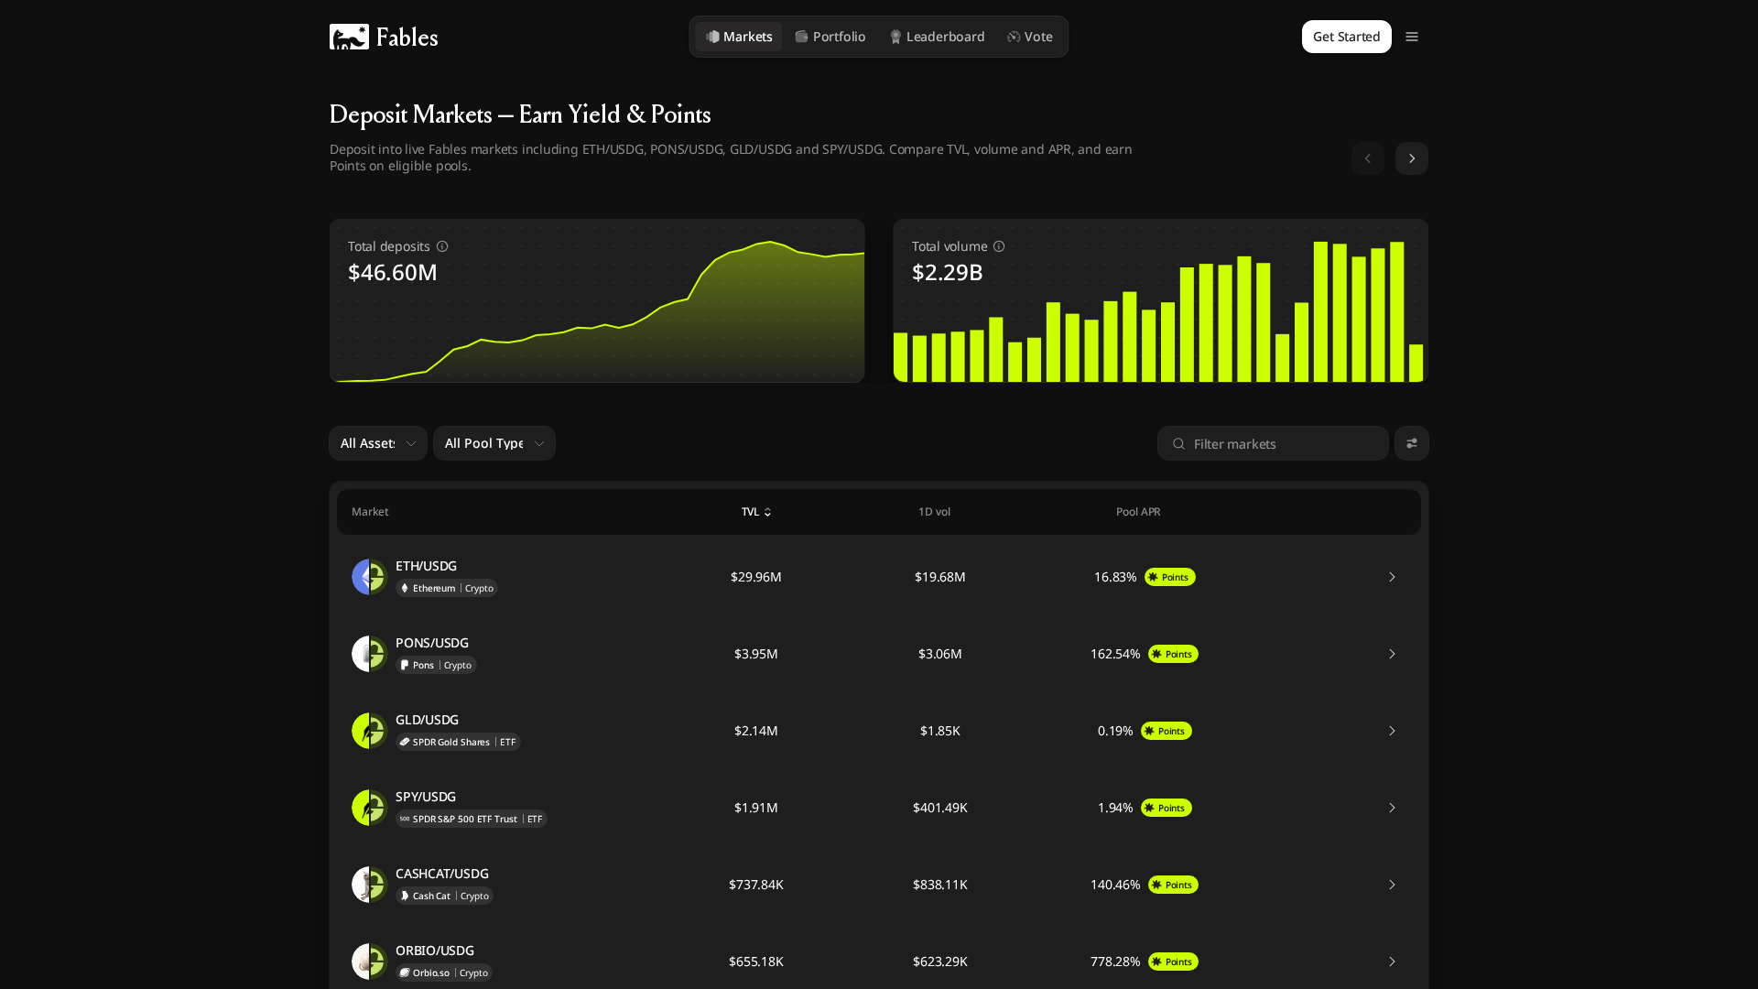
Task: Click the info icon beside Total deposits
Action: click(442, 246)
